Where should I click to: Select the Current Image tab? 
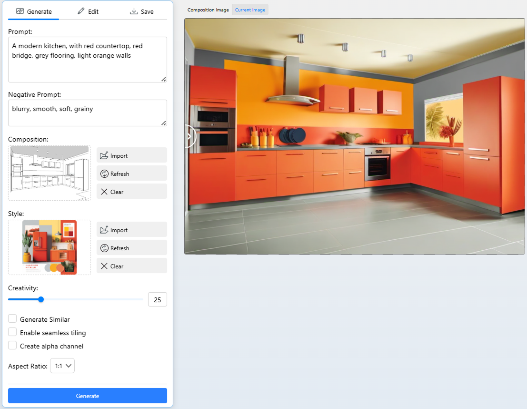pyautogui.click(x=250, y=10)
